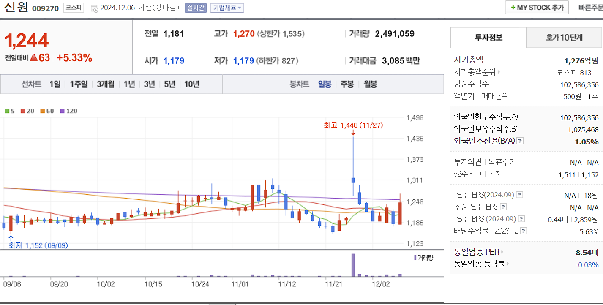The image size is (603, 305).
Task: Click the 거래대금 value 3,085
Action: 393,61
